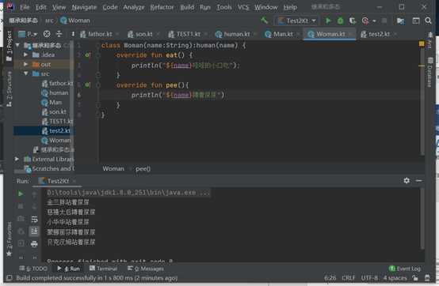The height and width of the screenshot is (286, 439).
Task: Open the Run Anything toolbar icon
Action: tap(415, 21)
